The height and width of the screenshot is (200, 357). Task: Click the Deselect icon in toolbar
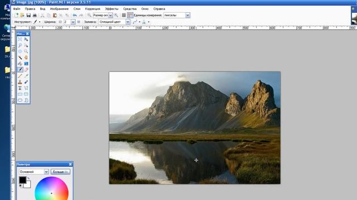point(67,15)
